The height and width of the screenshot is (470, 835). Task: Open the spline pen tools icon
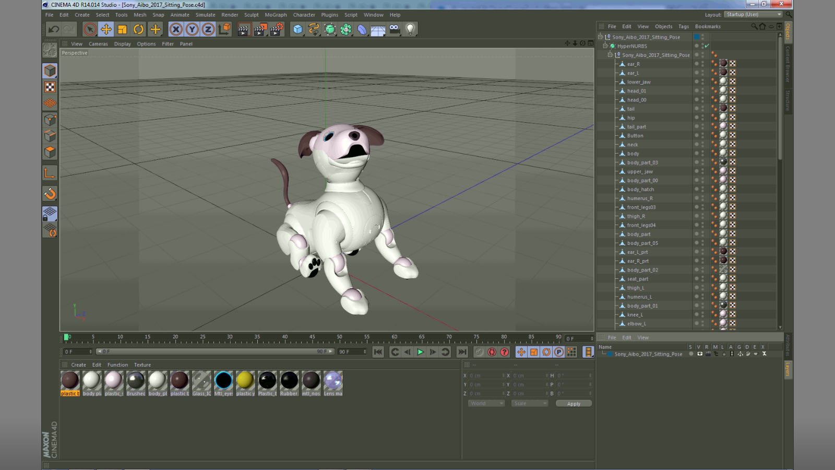tap(314, 29)
